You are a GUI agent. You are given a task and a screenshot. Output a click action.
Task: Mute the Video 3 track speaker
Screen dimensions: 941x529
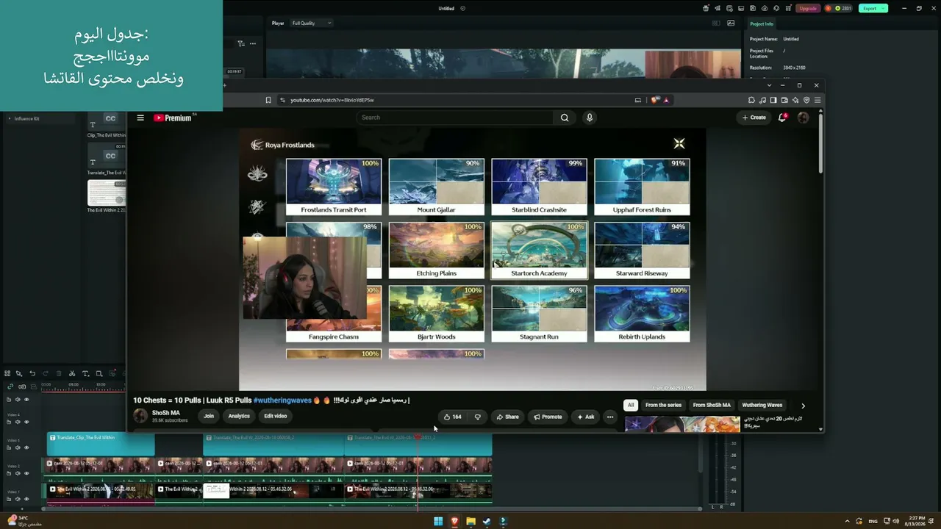[18, 447]
